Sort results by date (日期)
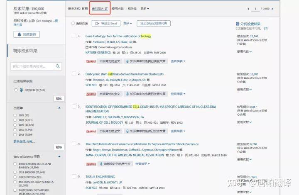This screenshot has height=195, width=299. click(85, 9)
